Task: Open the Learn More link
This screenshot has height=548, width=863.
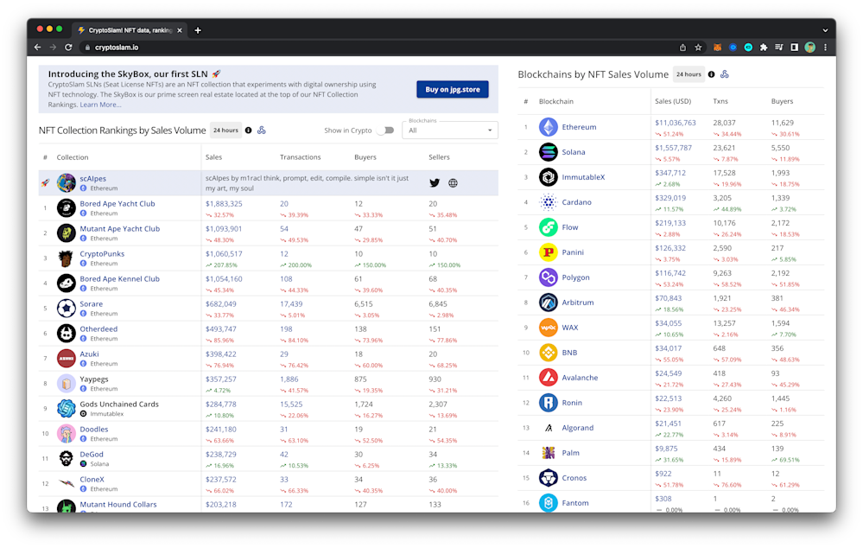Action: coord(100,105)
